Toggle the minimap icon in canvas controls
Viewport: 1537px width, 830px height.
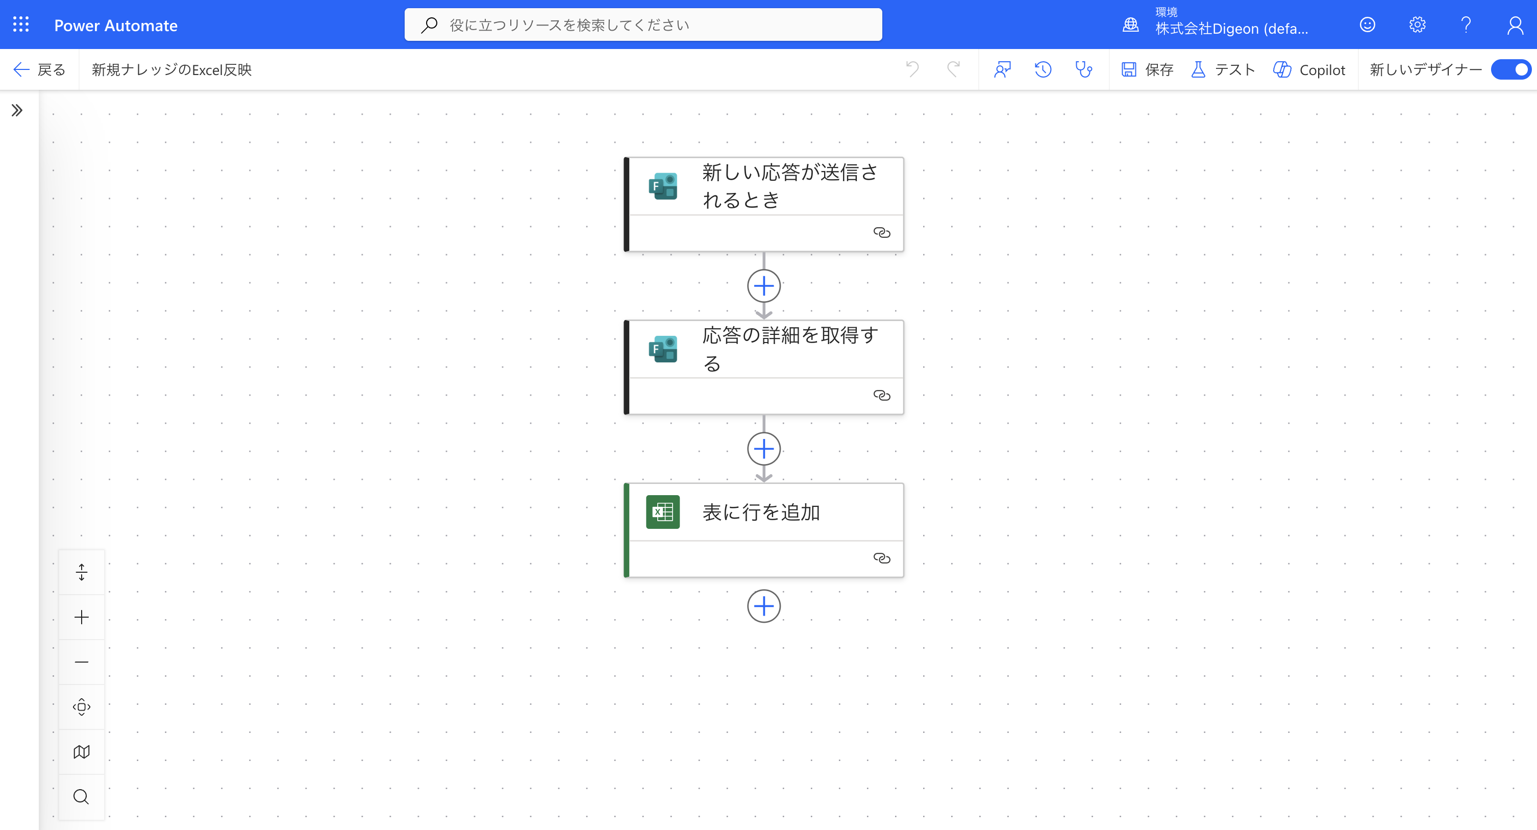[82, 752]
